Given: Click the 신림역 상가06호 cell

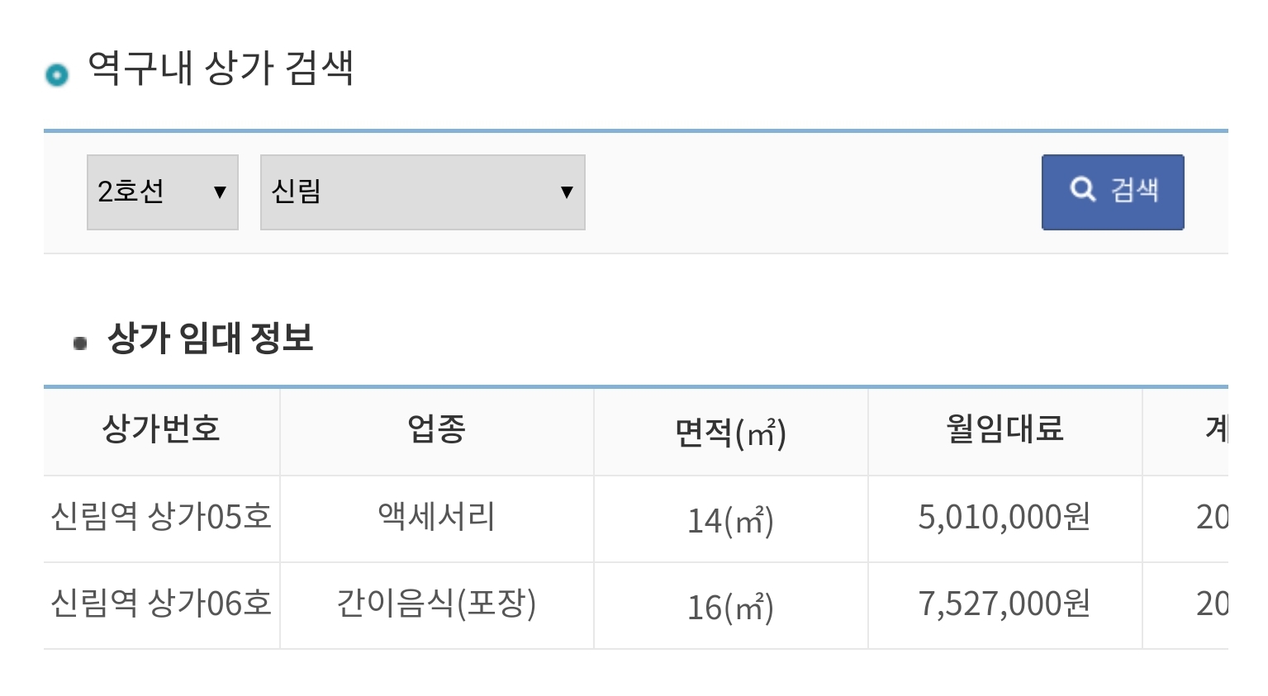Looking at the screenshot, I should [x=162, y=604].
